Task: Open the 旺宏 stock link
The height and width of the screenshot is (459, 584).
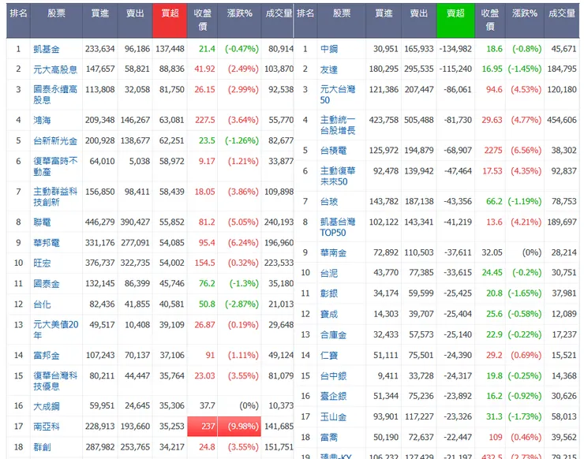Action: [x=42, y=263]
